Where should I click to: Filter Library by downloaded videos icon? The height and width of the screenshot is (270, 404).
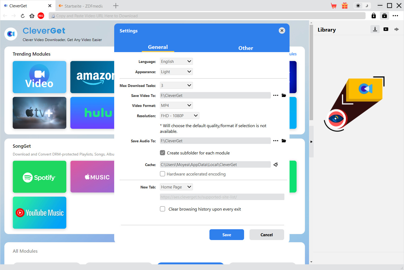(x=386, y=29)
